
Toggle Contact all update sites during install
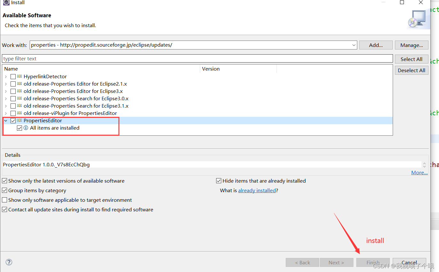click(x=4, y=209)
